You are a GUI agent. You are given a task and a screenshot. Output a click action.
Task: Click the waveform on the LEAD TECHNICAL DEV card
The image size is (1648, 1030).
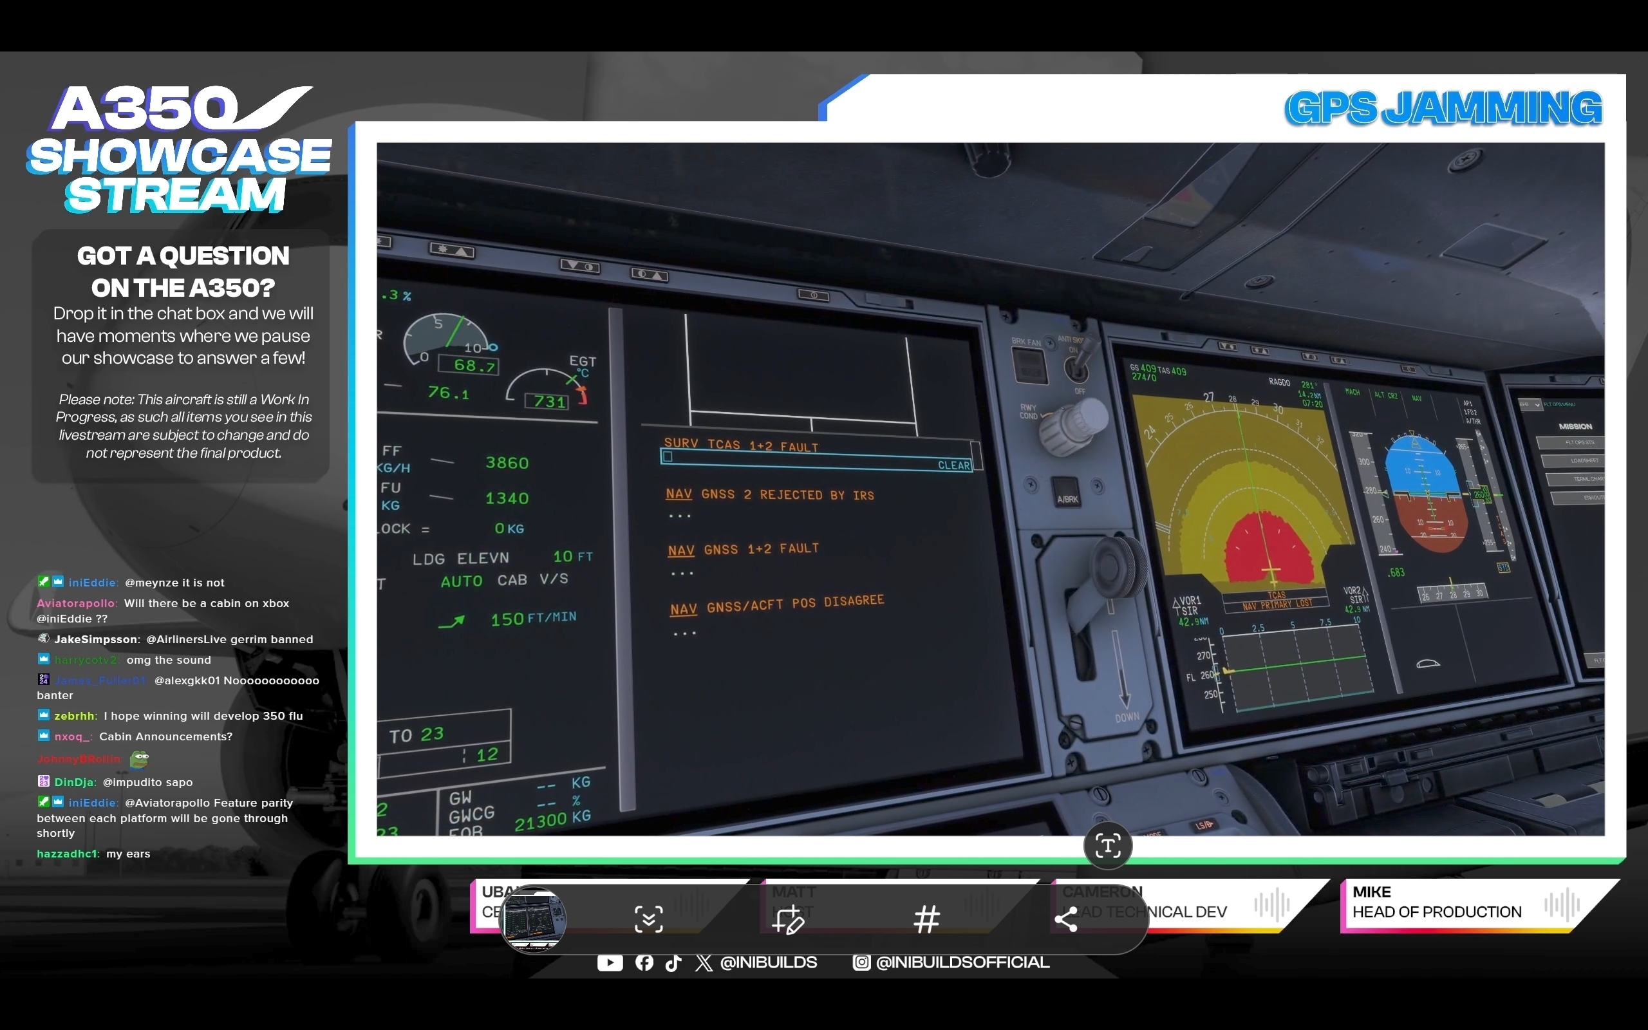1272,905
